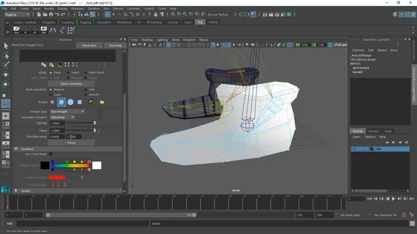
Task: Select the Select mode radio button
Action: coord(68,72)
